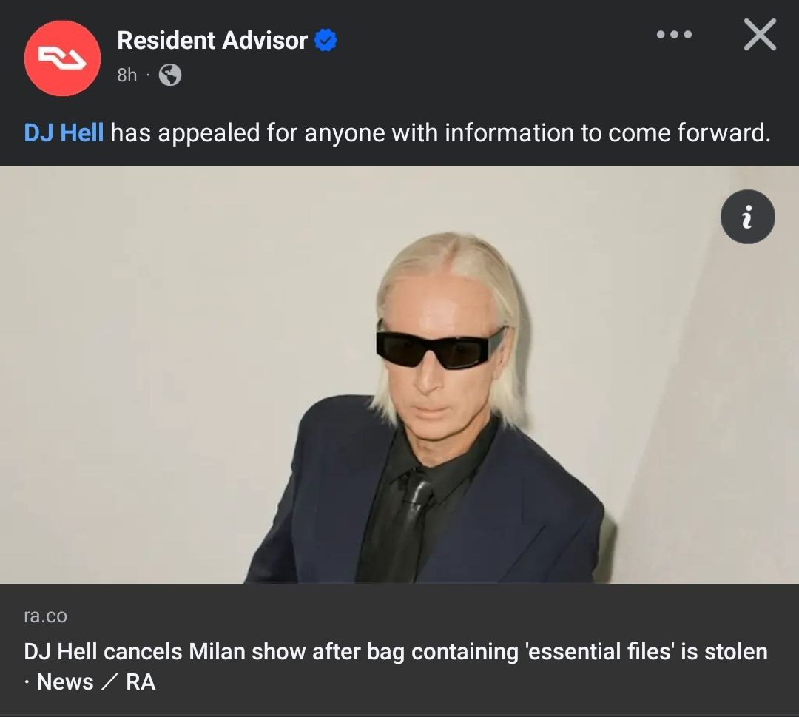Open the three-dot post options menu

click(674, 35)
